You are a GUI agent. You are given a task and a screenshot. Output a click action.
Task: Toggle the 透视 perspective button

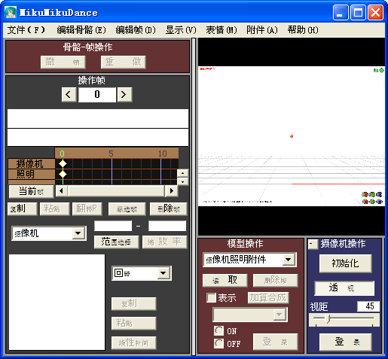coord(344,288)
